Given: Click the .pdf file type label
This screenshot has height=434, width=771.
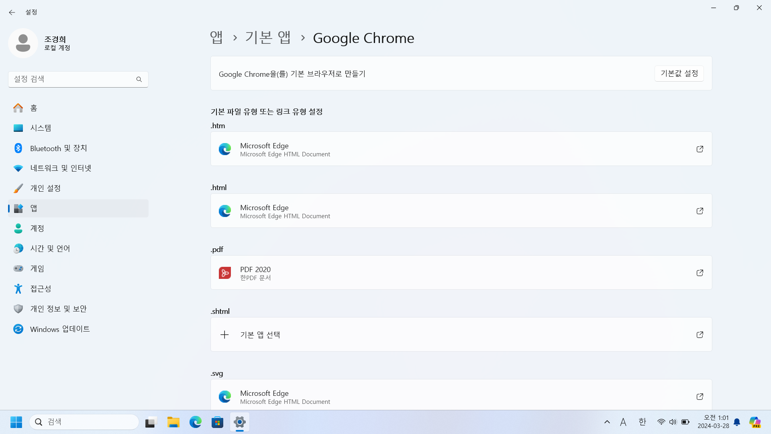Looking at the screenshot, I should click(x=217, y=250).
